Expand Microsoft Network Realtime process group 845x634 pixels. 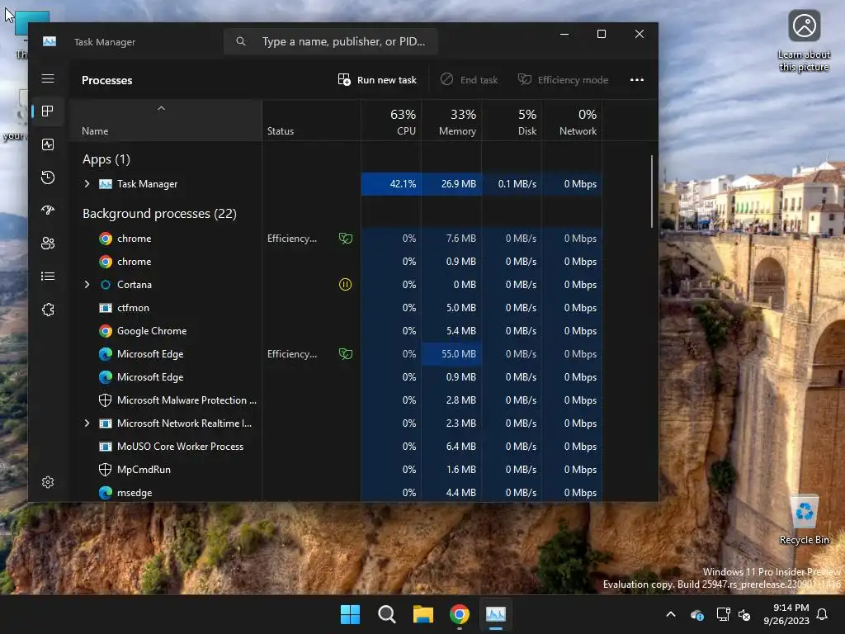point(87,423)
